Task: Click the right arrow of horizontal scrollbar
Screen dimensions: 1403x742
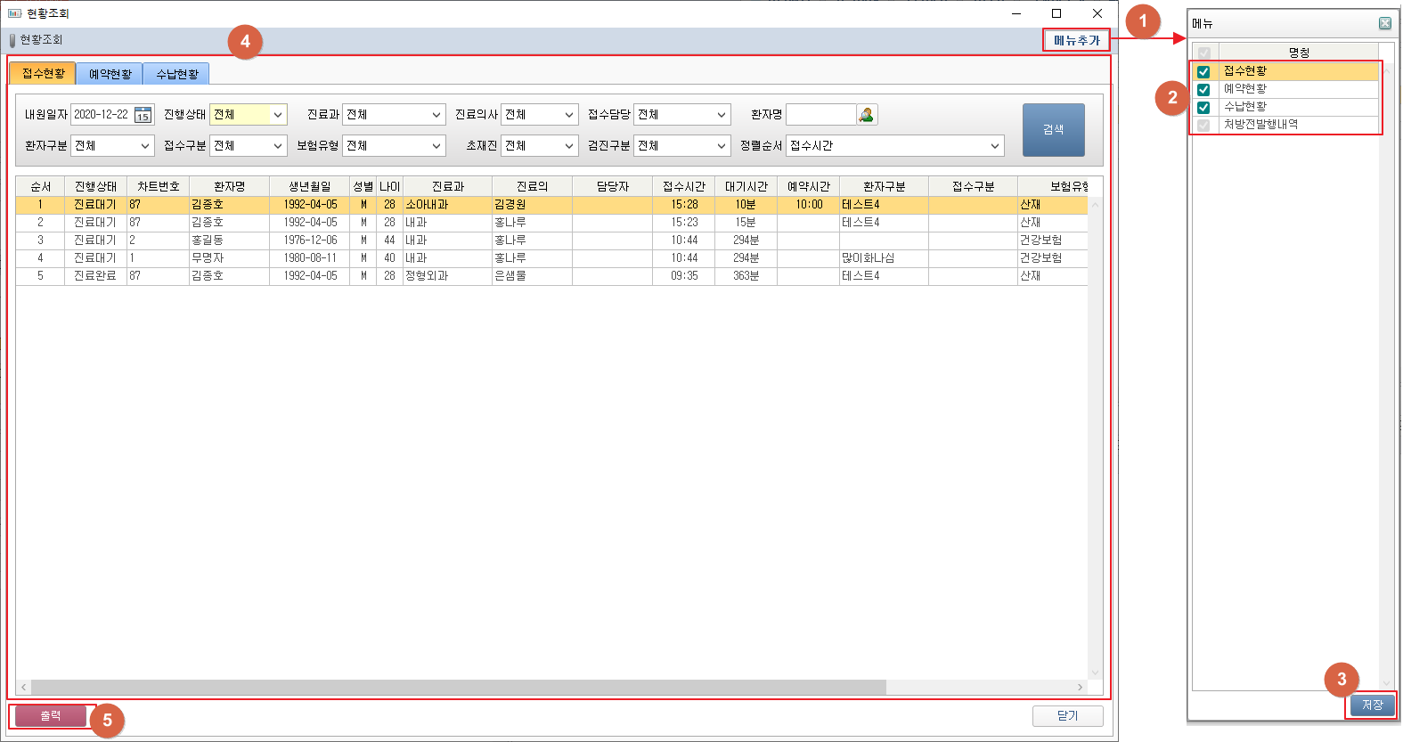Action: coord(1080,688)
